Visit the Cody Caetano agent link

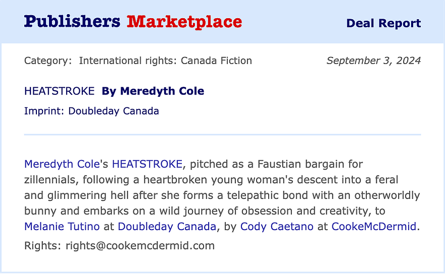click(277, 227)
